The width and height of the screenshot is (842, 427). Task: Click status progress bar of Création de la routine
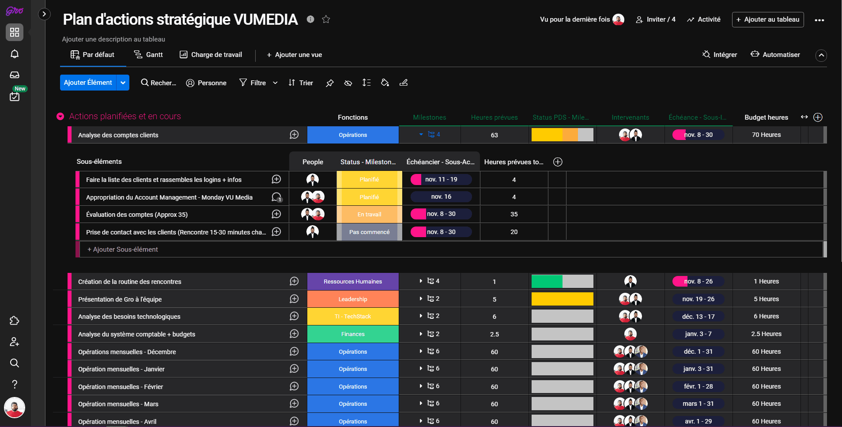point(563,281)
